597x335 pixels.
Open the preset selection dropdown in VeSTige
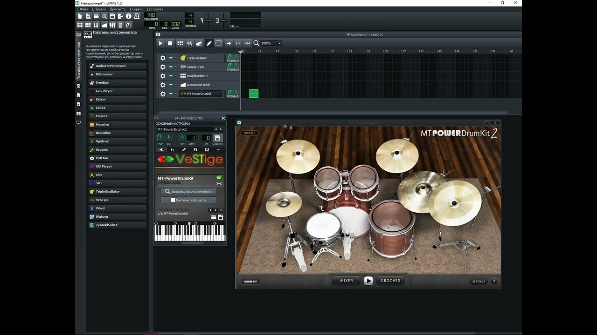(221, 210)
